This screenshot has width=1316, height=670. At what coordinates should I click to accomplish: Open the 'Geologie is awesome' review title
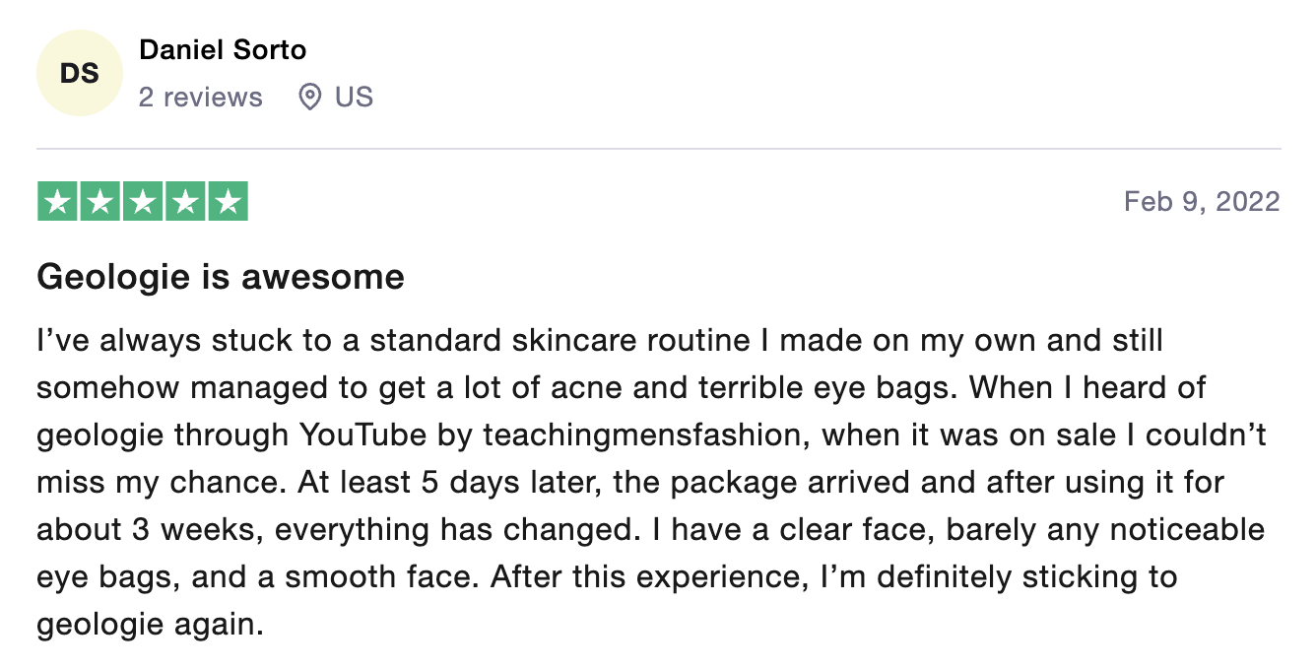tap(221, 277)
